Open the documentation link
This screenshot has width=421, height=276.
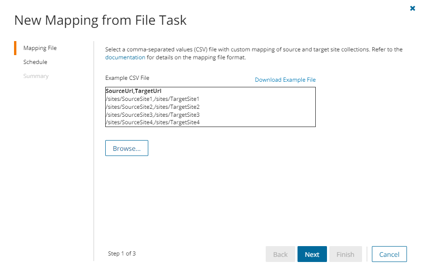coord(125,57)
